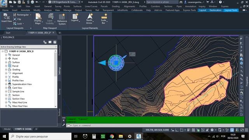Insert a Scale Bar element

point(104,19)
